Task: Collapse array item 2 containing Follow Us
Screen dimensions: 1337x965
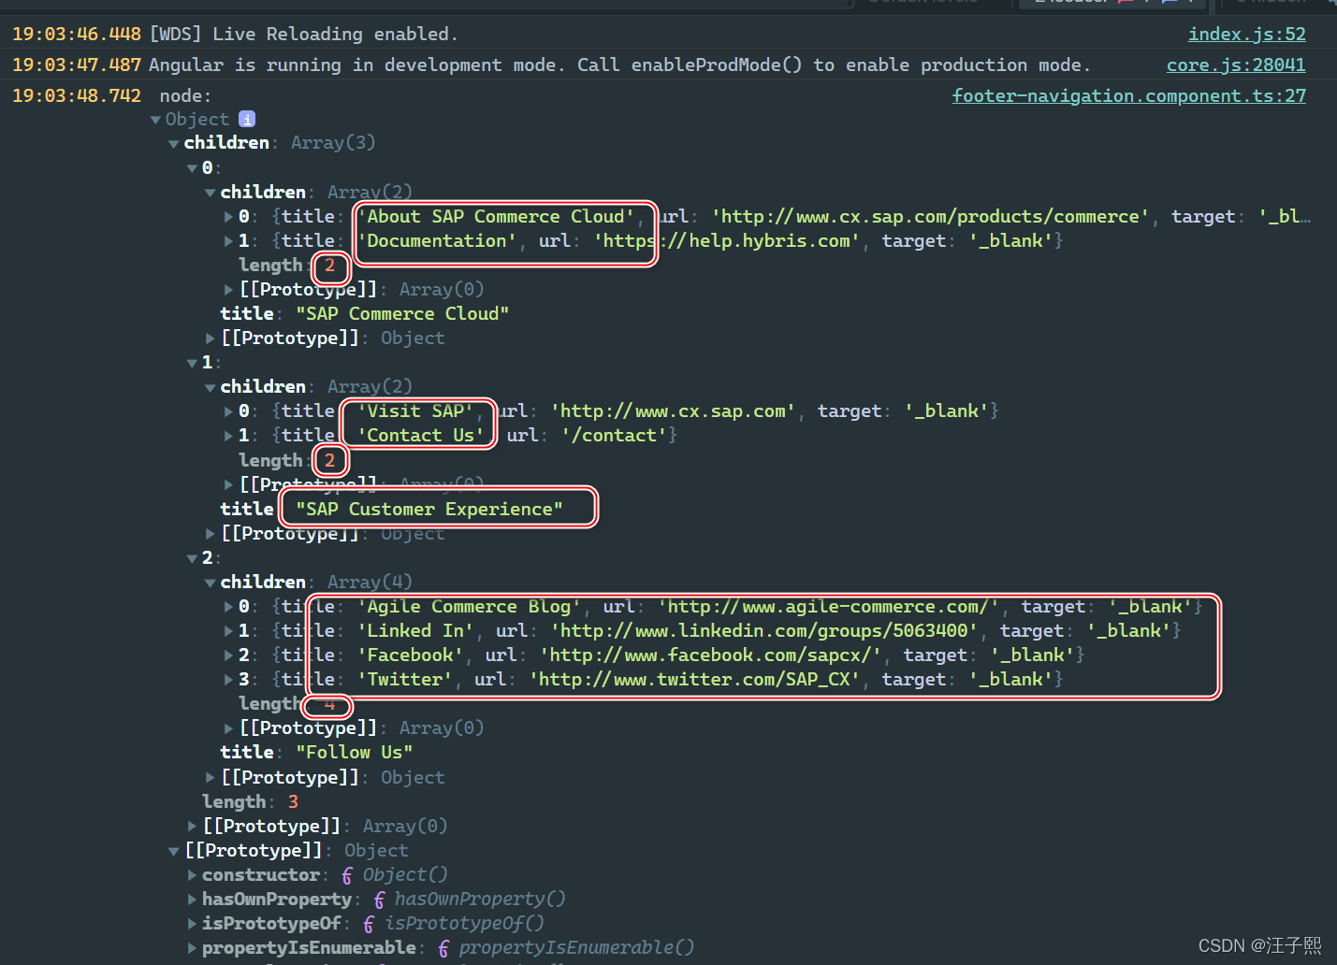Action: tap(192, 558)
